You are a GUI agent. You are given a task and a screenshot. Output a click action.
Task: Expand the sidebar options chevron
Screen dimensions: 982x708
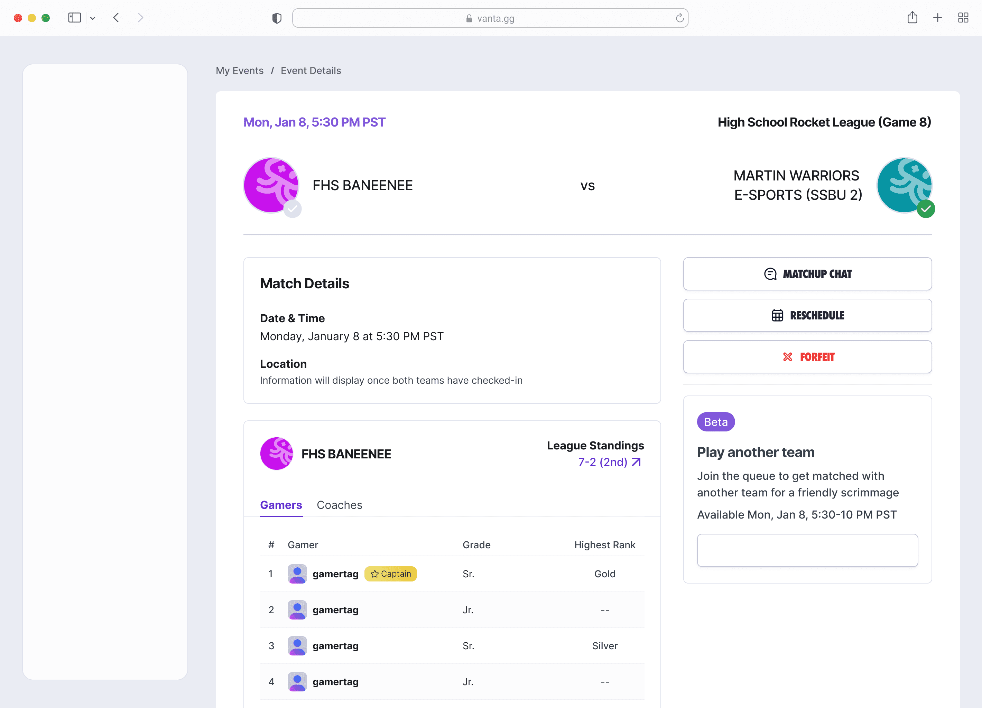coord(93,18)
